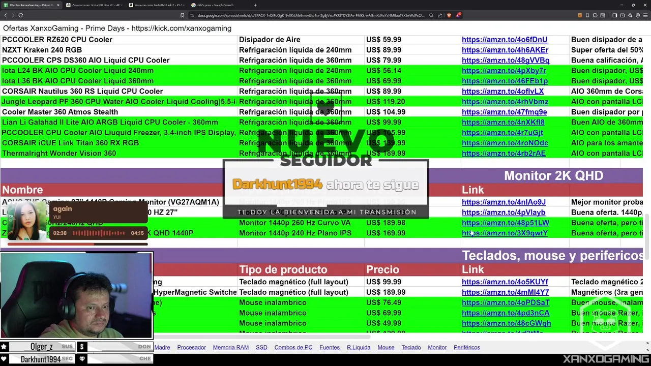
Task: Open the Lian Li Galahad link amzn.to/4nXKfl8
Action: (x=503, y=123)
